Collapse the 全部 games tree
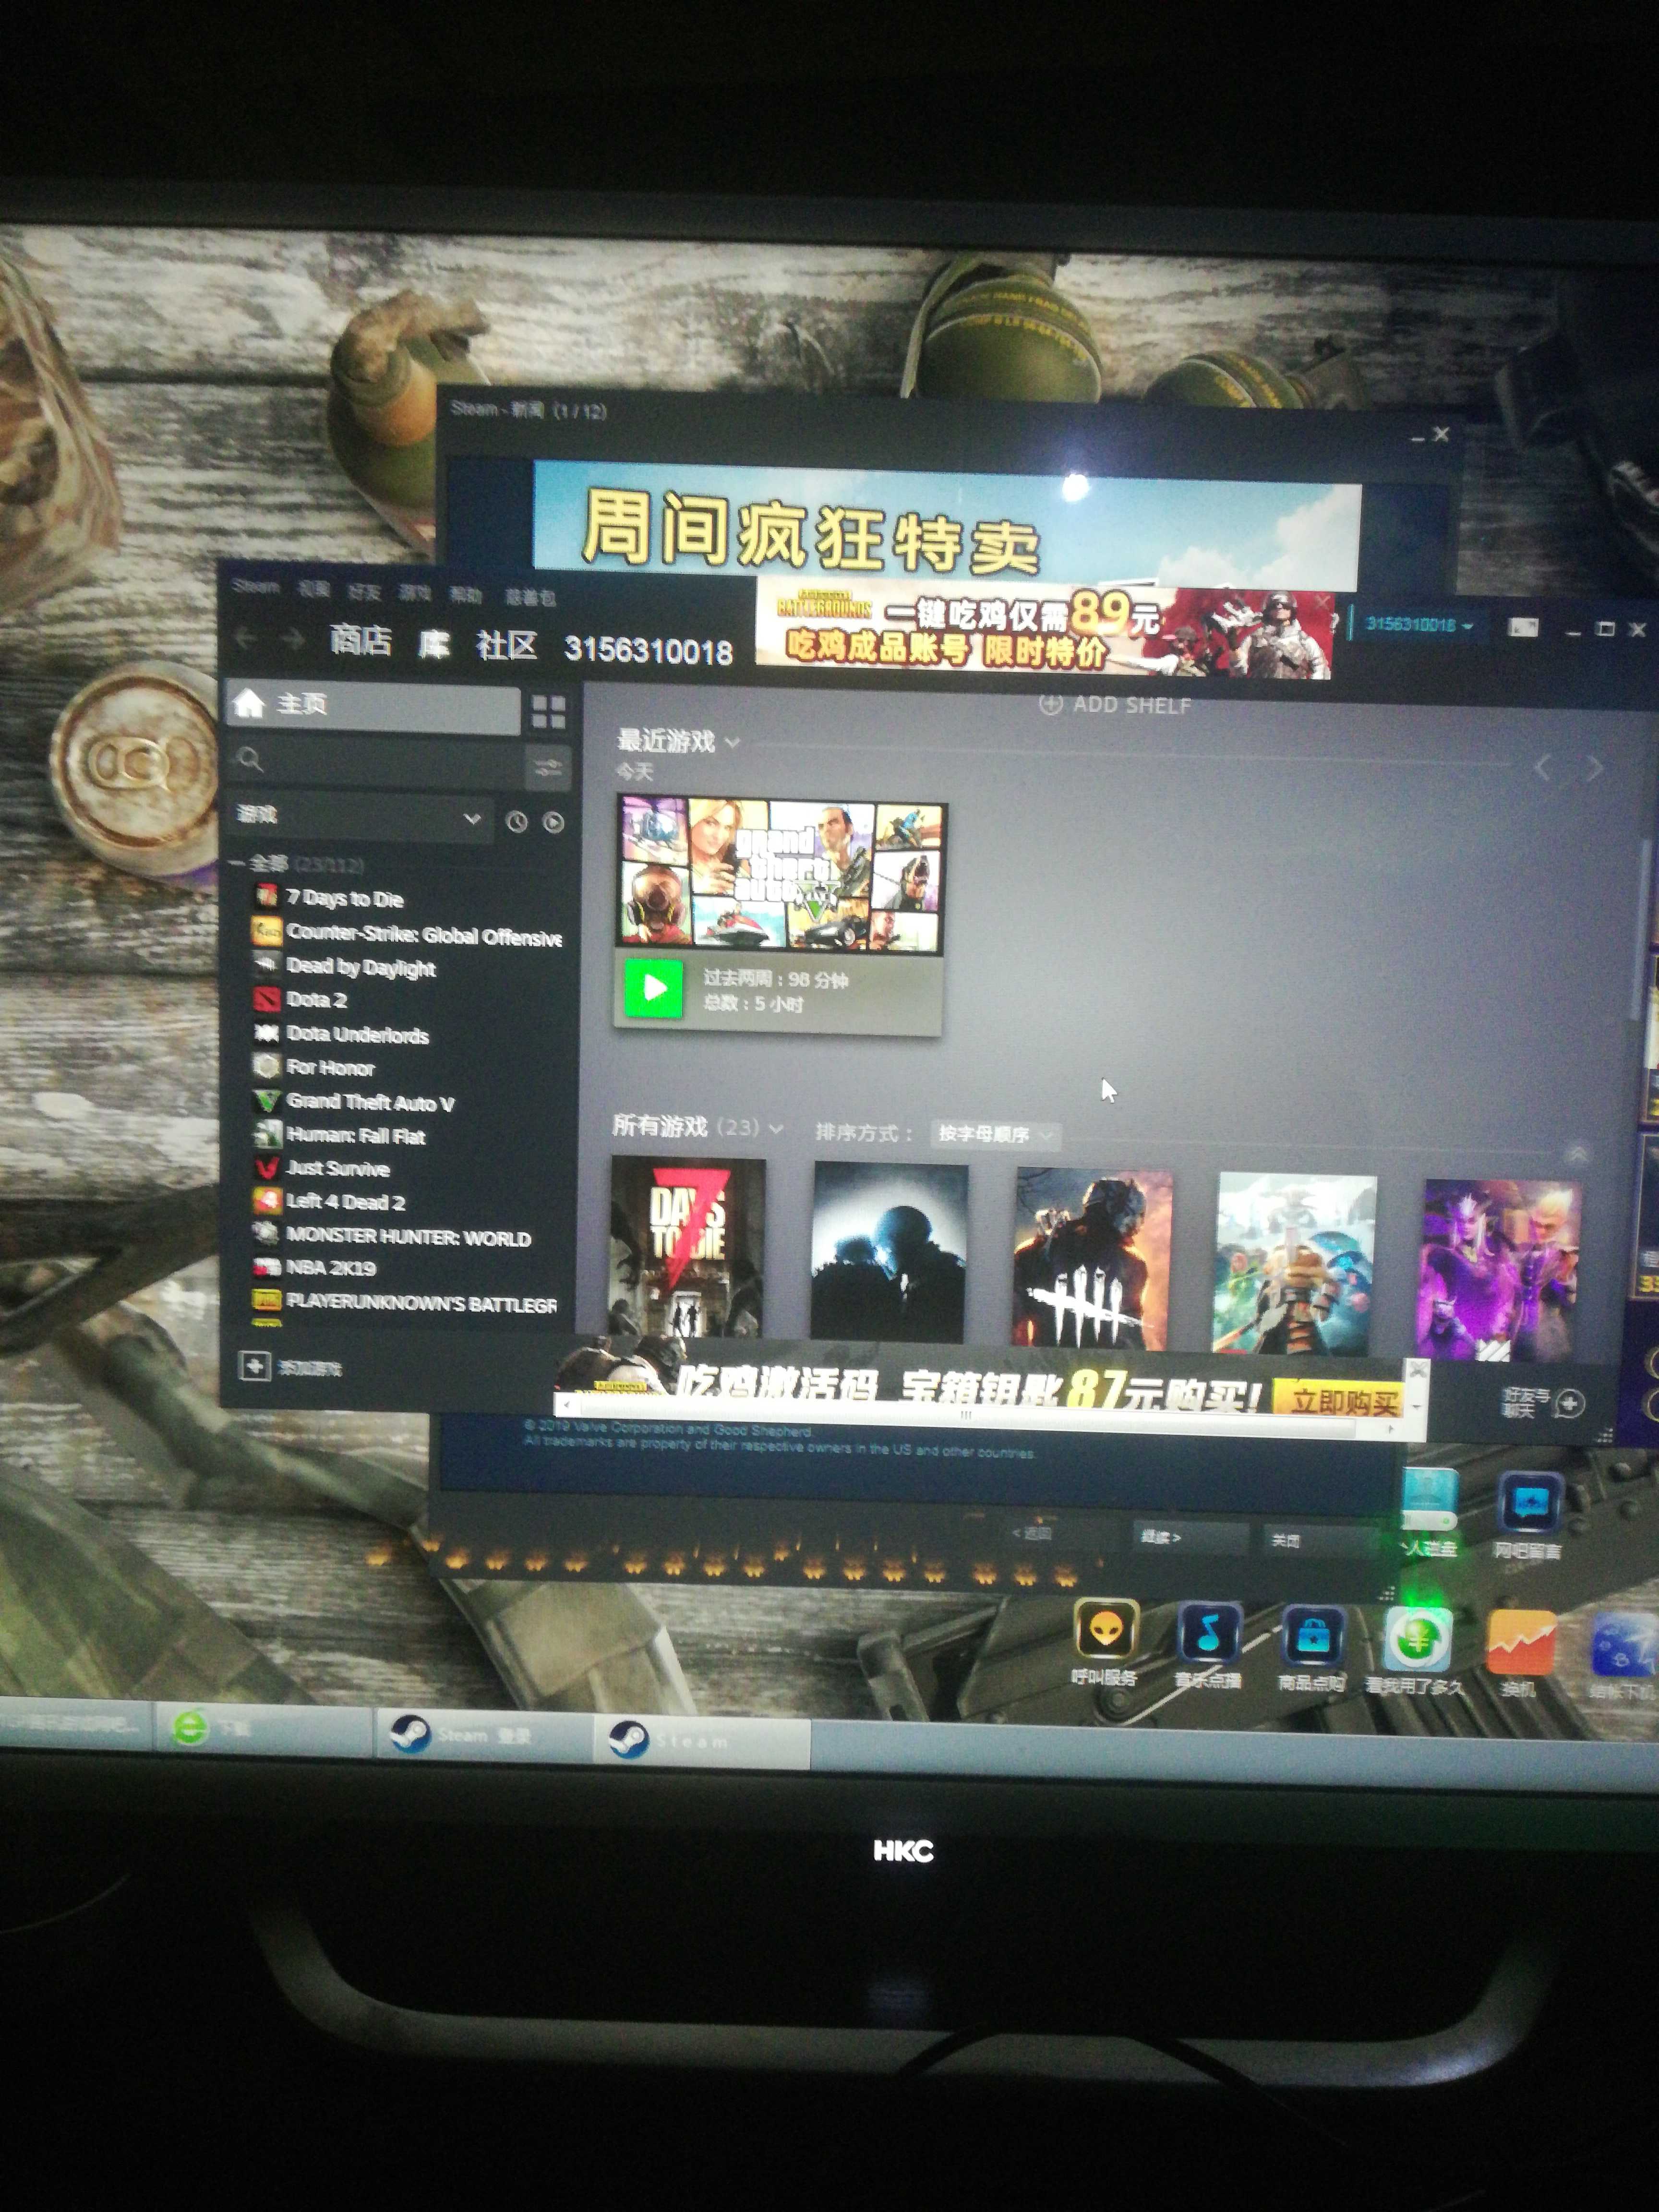 (x=238, y=862)
